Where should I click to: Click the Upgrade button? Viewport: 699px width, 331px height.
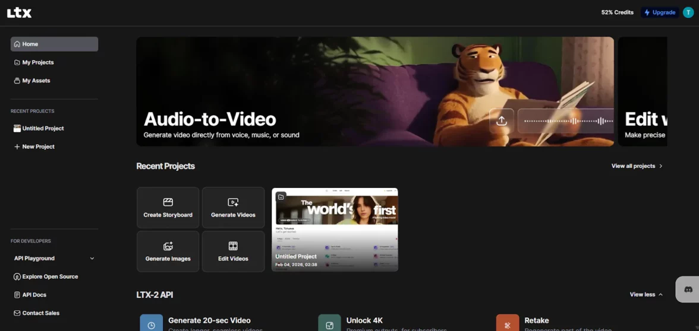click(660, 12)
